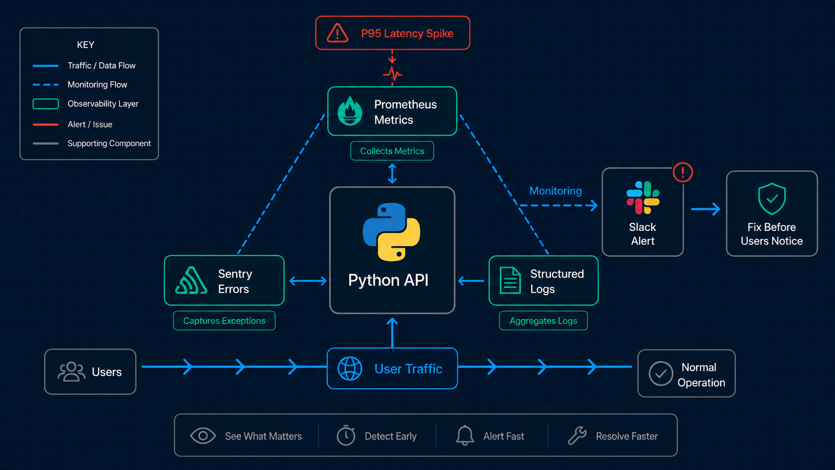835x470 pixels.
Task: Click the dashed blue line legend swatch
Action: point(45,84)
